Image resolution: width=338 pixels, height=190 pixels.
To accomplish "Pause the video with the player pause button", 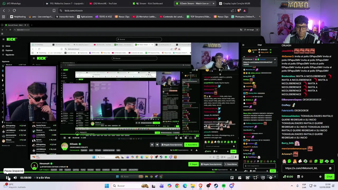I will click(7, 178).
